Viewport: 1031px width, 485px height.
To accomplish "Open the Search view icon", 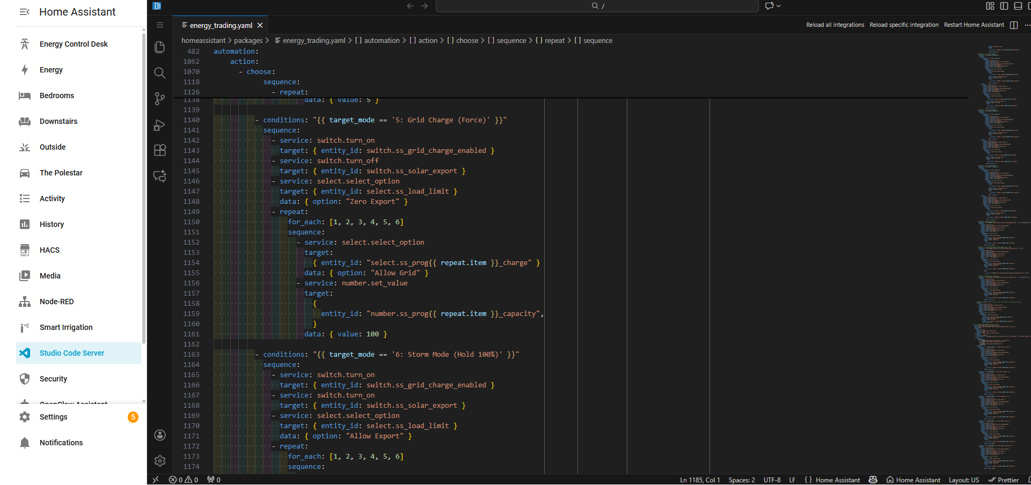I will click(159, 73).
